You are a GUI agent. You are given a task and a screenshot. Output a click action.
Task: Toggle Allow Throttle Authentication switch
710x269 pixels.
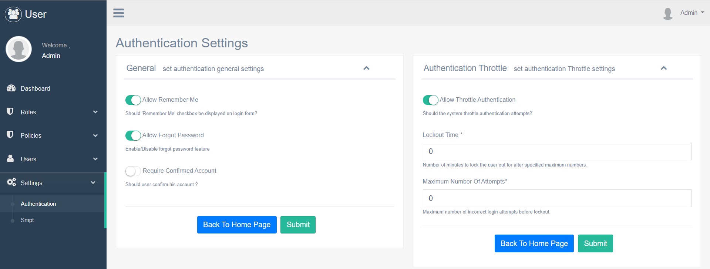(430, 100)
